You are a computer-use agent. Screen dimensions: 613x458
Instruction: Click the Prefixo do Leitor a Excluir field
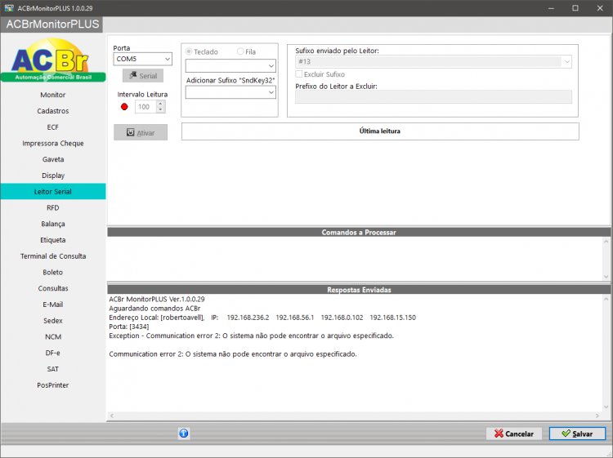[433, 97]
